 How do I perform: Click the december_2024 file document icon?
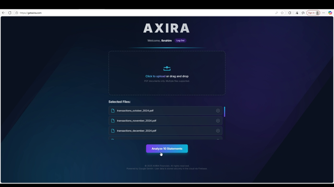(113, 131)
